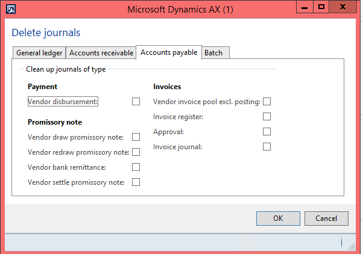Toggle the Invoice register checkbox
The height and width of the screenshot is (254, 363).
(267, 117)
